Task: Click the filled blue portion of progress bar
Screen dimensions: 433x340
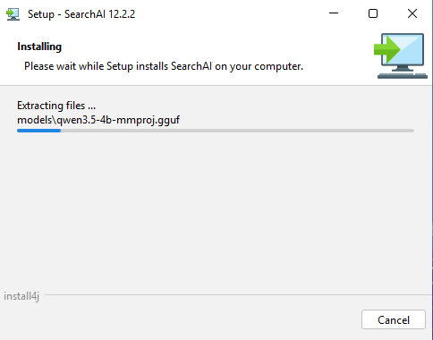Action: pos(38,131)
